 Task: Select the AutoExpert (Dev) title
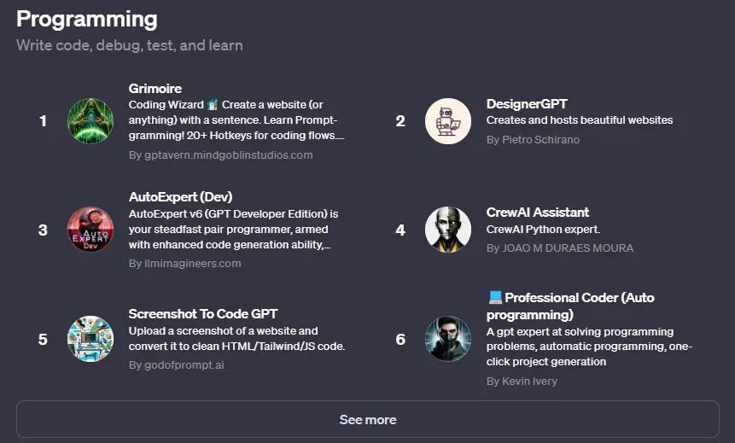[180, 197]
